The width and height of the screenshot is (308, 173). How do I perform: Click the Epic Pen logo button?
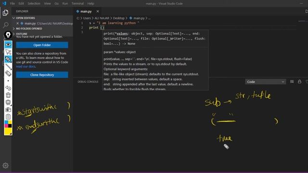click(8, 35)
